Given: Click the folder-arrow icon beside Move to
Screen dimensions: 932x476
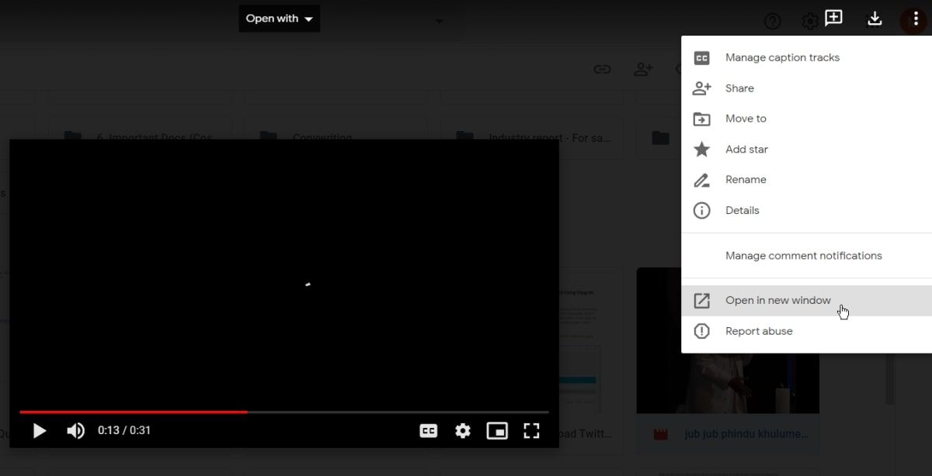Looking at the screenshot, I should 701,119.
